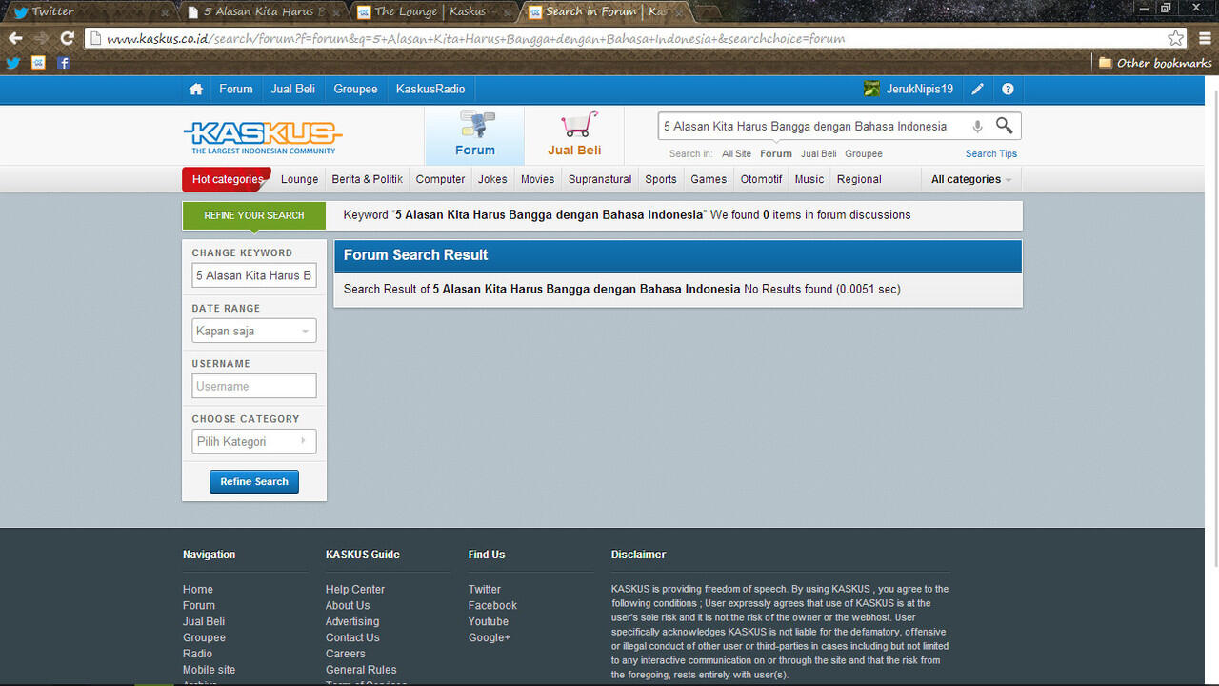The width and height of the screenshot is (1219, 686).
Task: Set search scope to Groupee
Action: (x=864, y=153)
